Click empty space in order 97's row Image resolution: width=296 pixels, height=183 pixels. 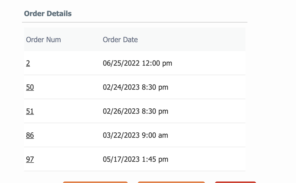208,159
